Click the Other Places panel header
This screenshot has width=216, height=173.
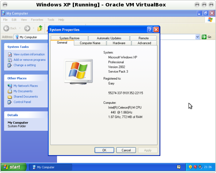(x=26, y=78)
